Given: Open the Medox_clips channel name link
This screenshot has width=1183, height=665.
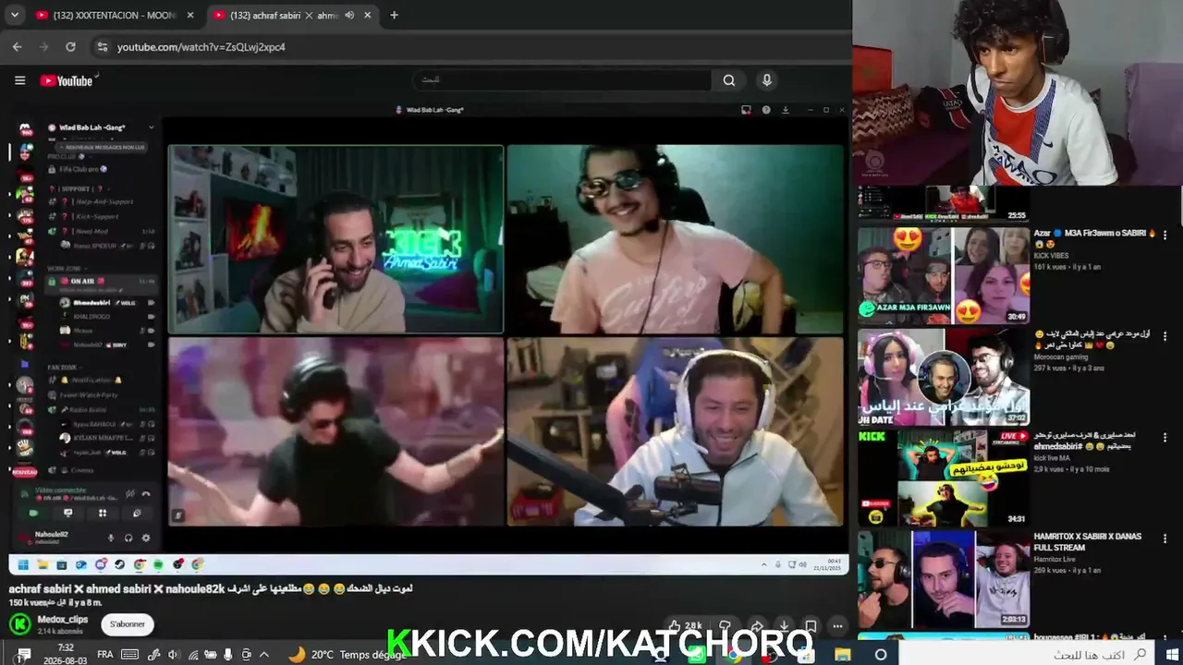Looking at the screenshot, I should 62,619.
